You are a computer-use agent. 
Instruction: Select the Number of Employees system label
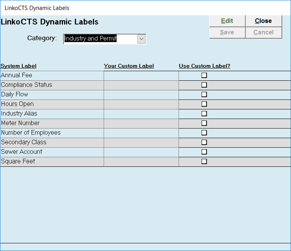point(31,133)
